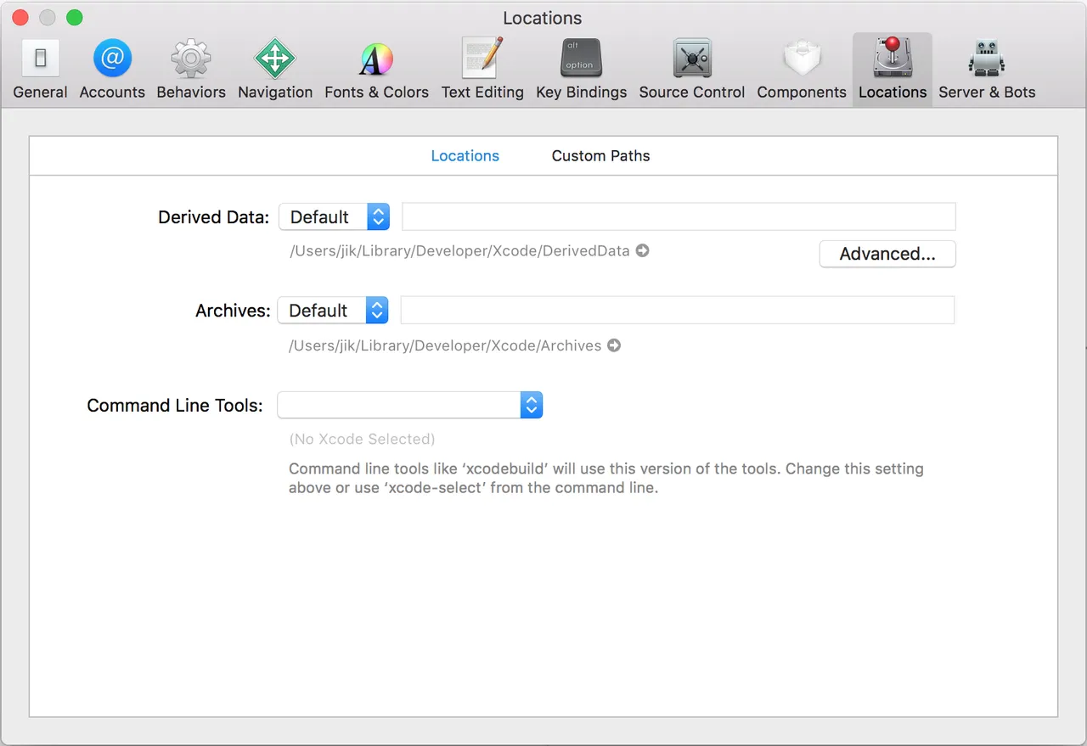This screenshot has height=746, width=1087.
Task: Minimize the Locations preferences window
Action: click(x=48, y=18)
